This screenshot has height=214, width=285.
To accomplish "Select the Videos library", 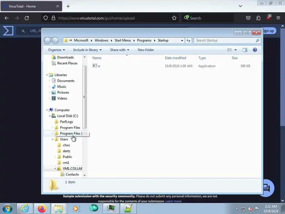I will pyautogui.click(x=62, y=98).
